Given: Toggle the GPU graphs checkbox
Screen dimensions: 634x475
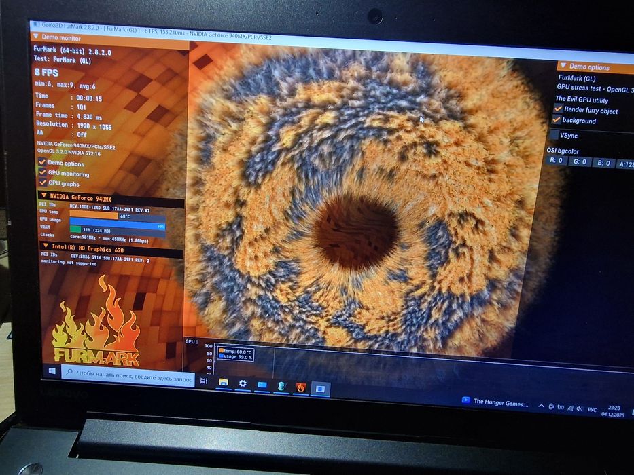Looking at the screenshot, I should (43, 182).
